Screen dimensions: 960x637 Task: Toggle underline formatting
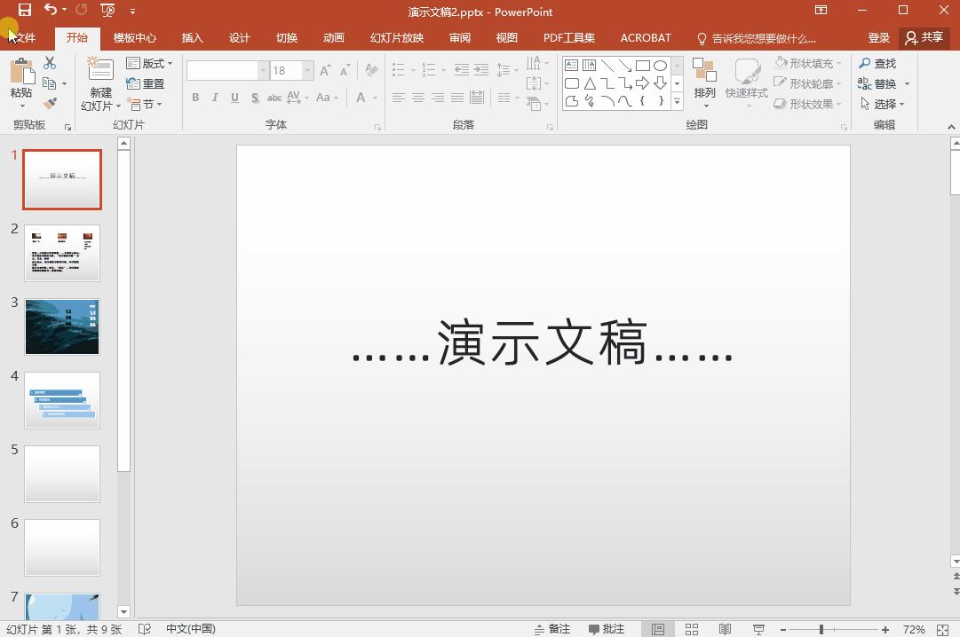pyautogui.click(x=234, y=98)
